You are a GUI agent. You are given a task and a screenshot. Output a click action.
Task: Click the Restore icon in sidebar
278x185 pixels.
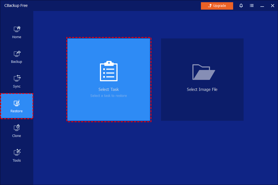[x=17, y=103]
